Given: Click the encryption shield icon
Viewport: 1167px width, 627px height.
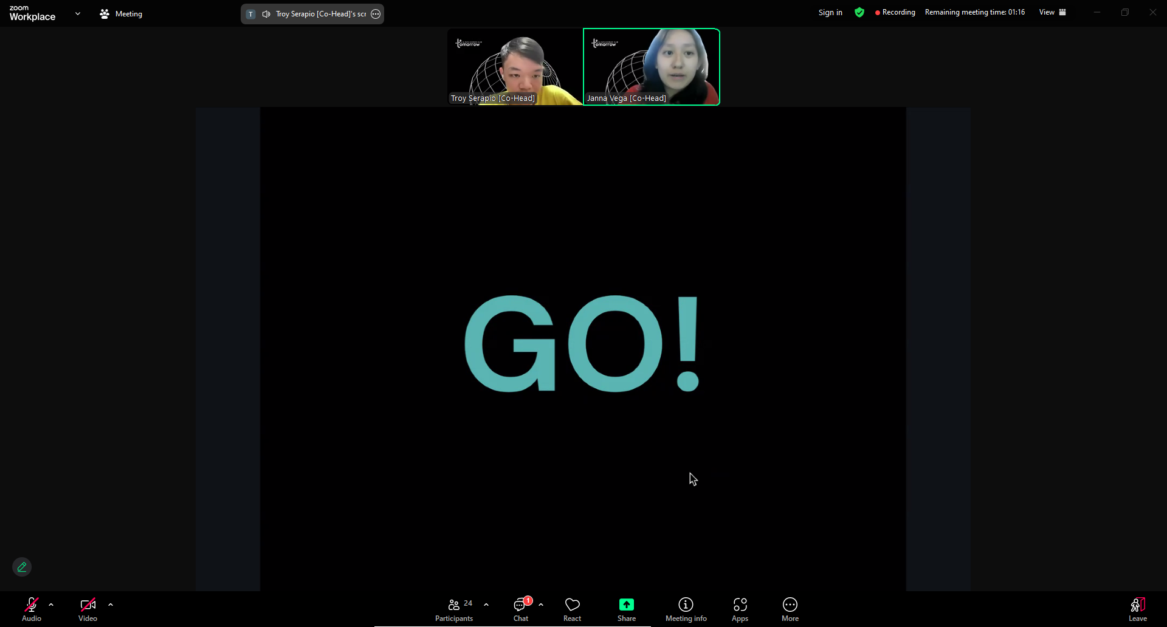Looking at the screenshot, I should coord(859,12).
